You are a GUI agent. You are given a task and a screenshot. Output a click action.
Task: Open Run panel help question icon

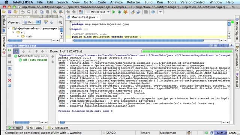point(9,86)
